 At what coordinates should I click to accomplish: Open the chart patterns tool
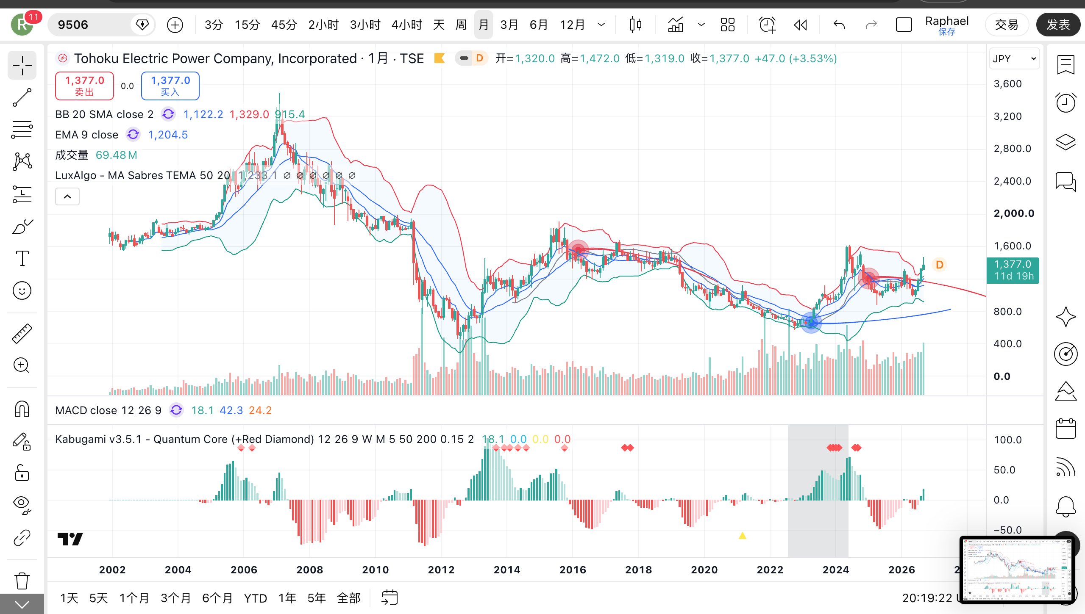[22, 162]
